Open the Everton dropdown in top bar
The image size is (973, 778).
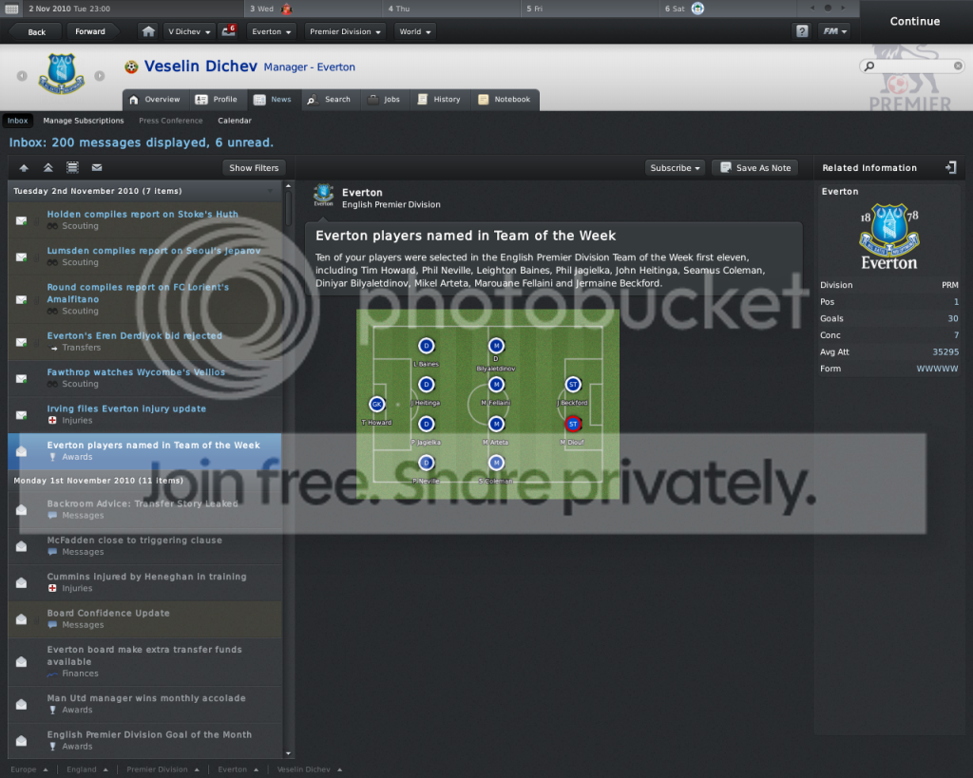click(271, 31)
